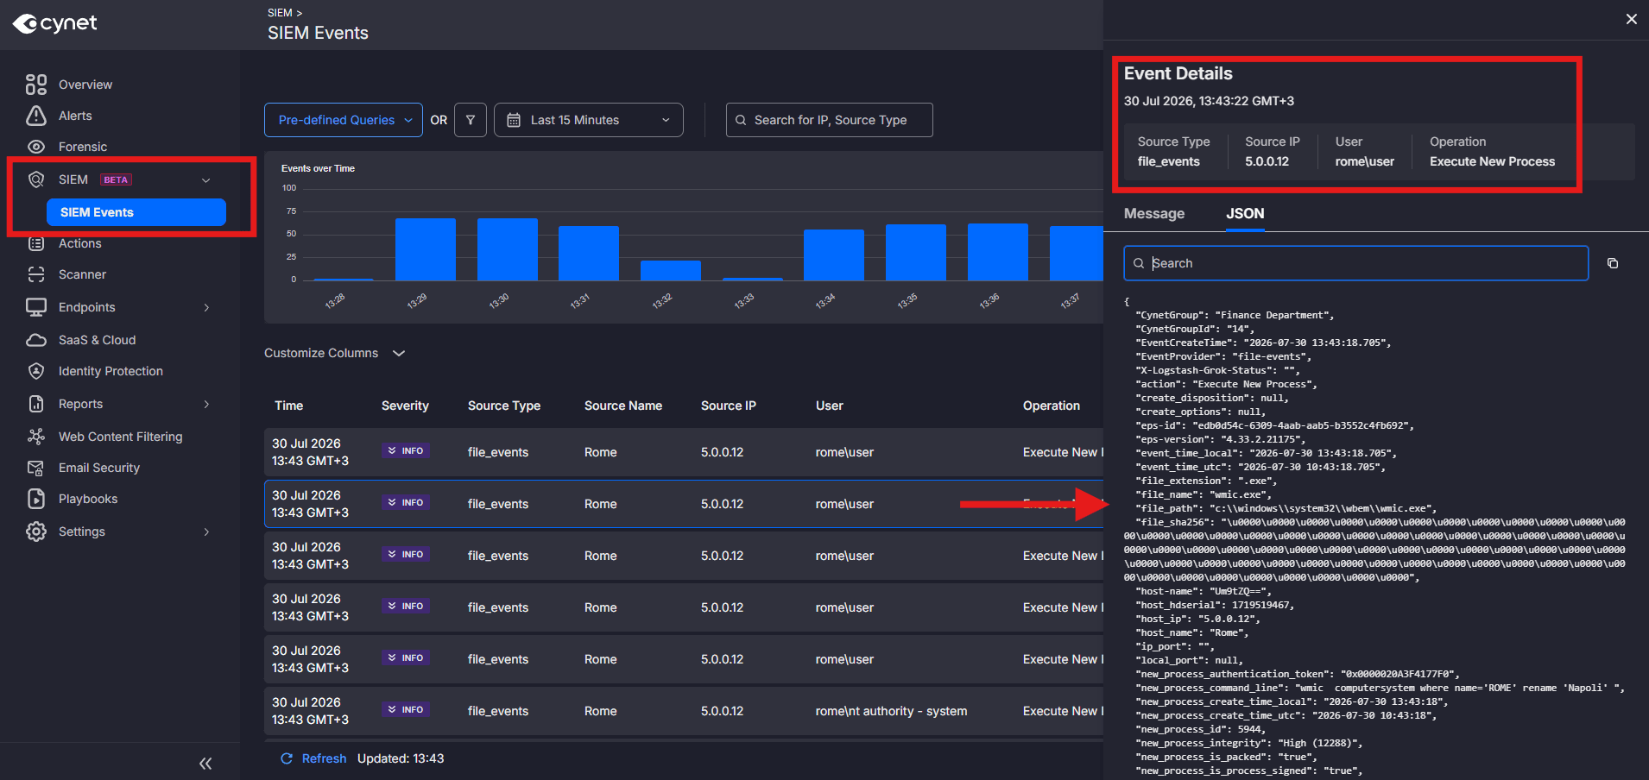Click the magnifier icon in JSON search

tap(1139, 263)
